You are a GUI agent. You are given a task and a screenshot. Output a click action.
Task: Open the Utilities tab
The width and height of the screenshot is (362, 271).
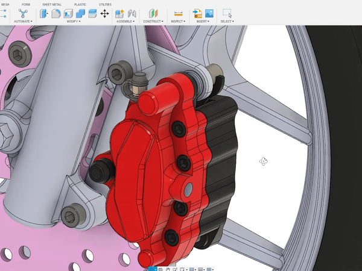tap(105, 4)
